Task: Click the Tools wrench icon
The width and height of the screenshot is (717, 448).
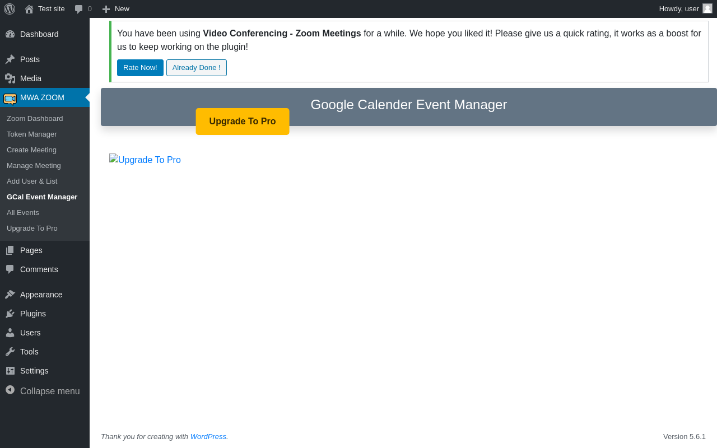Action: click(x=10, y=352)
